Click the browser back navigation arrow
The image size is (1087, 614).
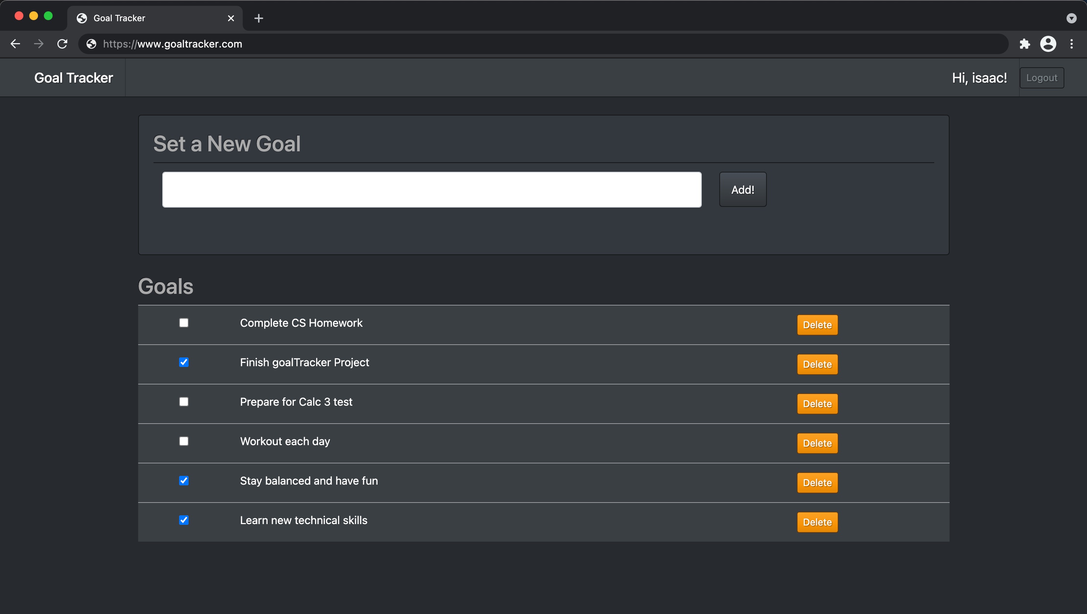tap(15, 44)
